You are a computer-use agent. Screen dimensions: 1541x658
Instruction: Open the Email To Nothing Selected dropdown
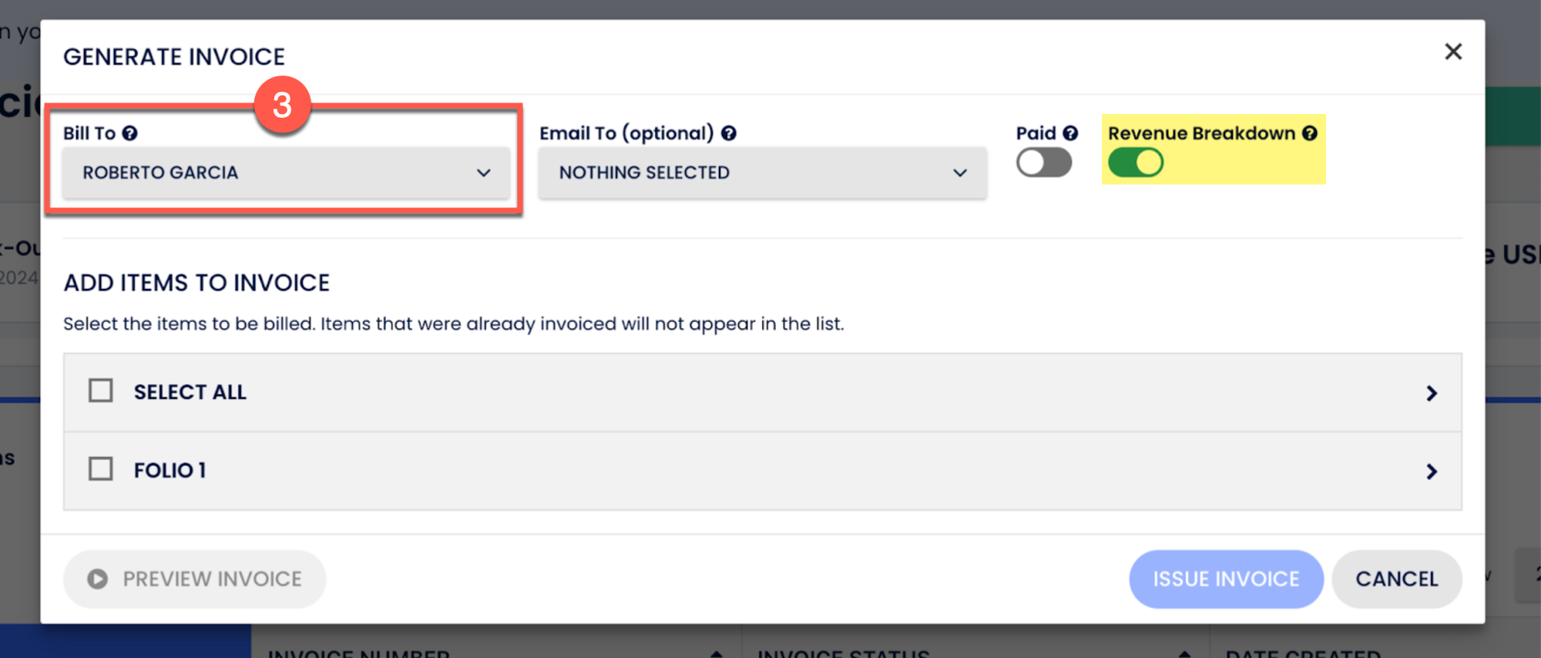coord(763,173)
